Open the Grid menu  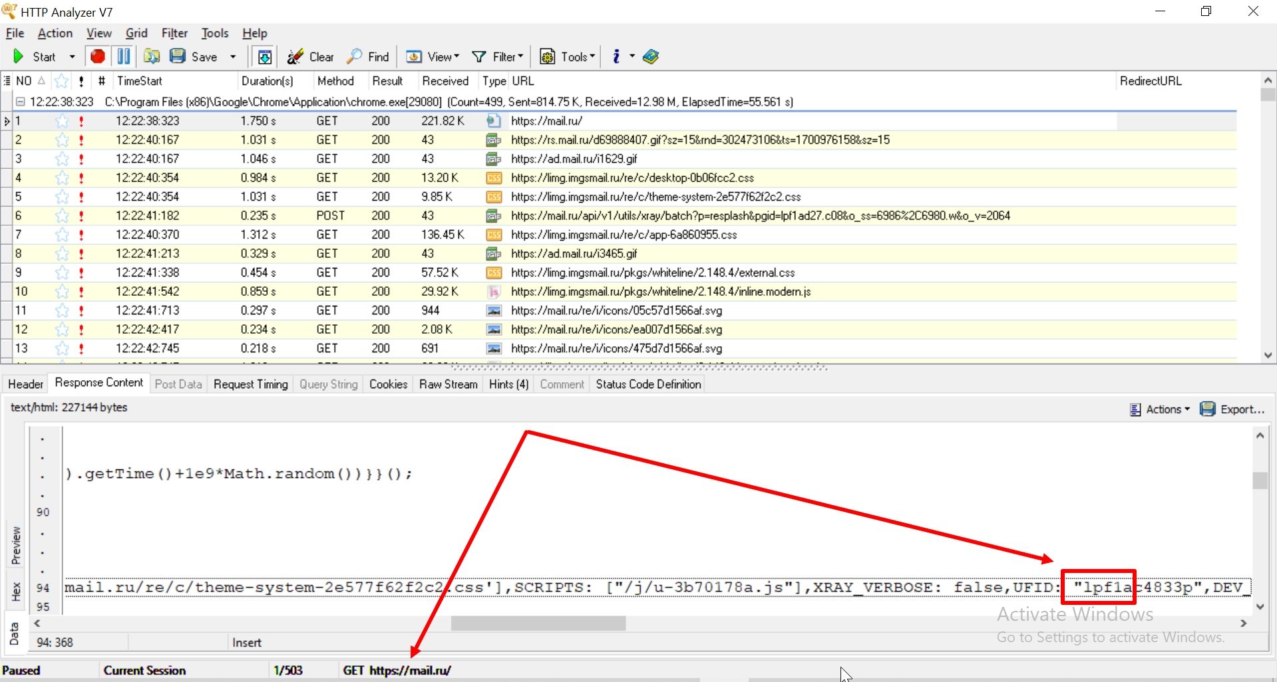136,33
